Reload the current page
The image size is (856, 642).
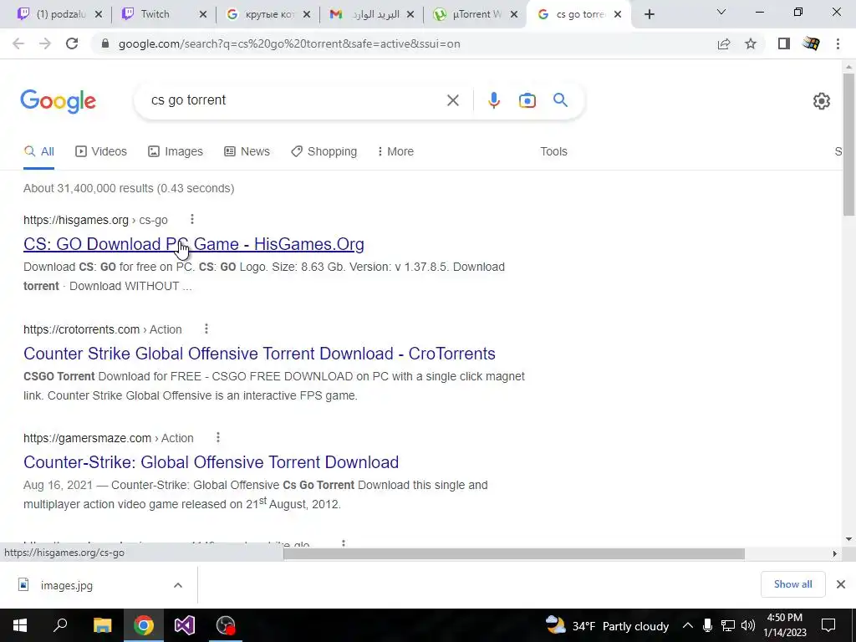(x=72, y=43)
